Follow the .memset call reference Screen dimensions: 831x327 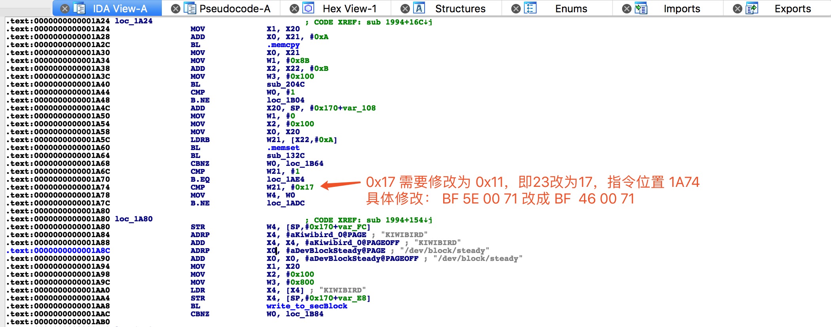pyautogui.click(x=283, y=148)
